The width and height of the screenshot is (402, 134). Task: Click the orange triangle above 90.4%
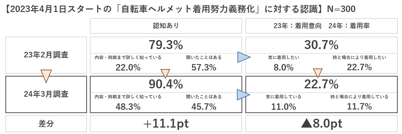tap(165, 74)
